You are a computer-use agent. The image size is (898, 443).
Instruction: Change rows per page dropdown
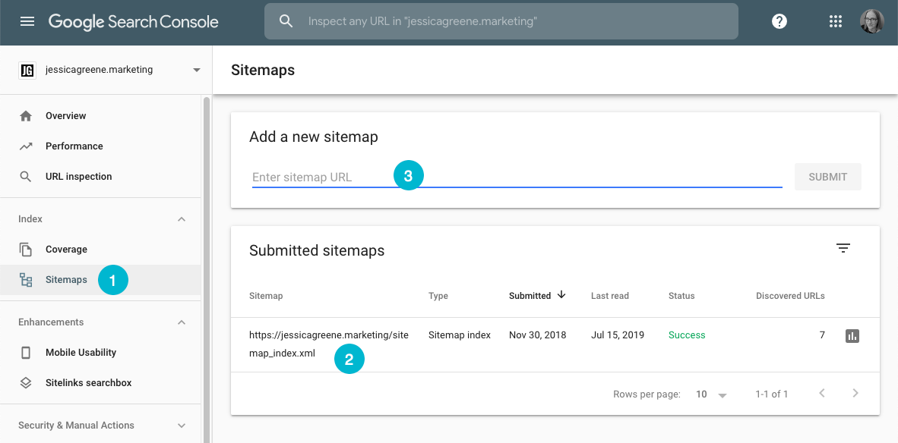point(712,394)
